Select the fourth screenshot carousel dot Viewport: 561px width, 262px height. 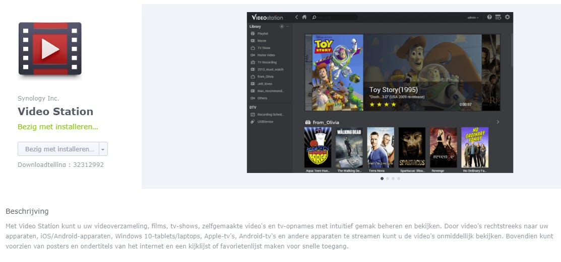tap(399, 179)
